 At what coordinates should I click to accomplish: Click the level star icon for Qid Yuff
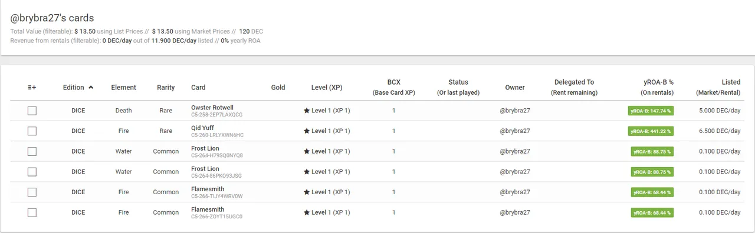pos(307,131)
